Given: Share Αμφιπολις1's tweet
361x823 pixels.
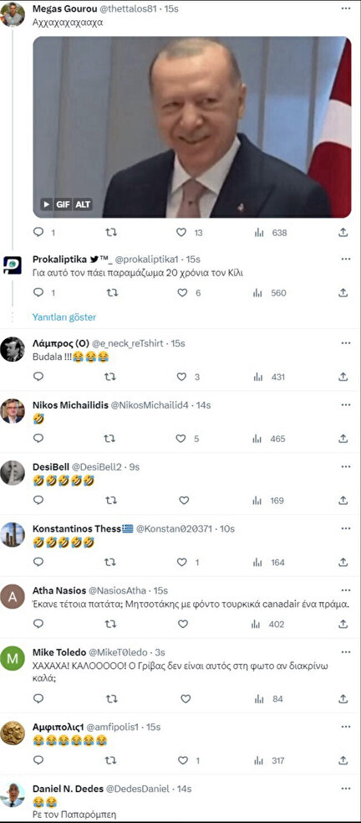Looking at the screenshot, I should tap(343, 760).
